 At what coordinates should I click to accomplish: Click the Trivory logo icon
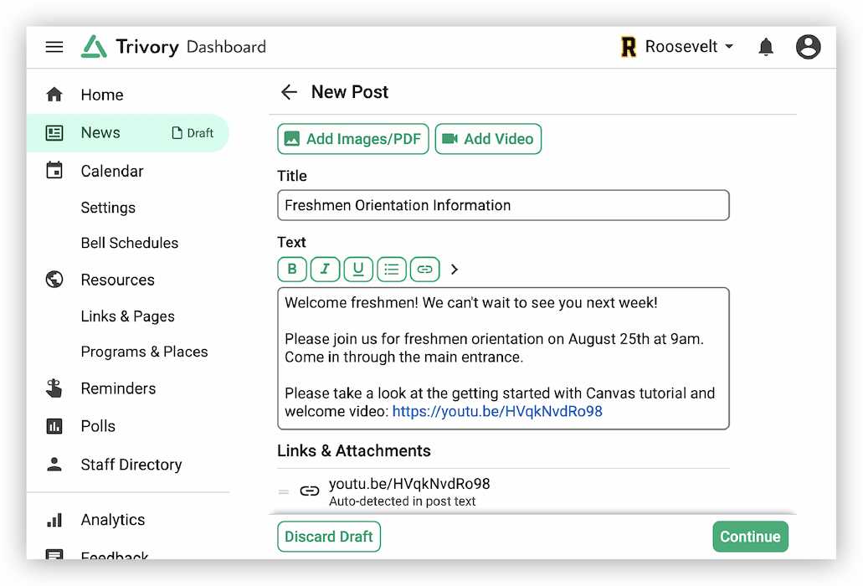point(94,47)
